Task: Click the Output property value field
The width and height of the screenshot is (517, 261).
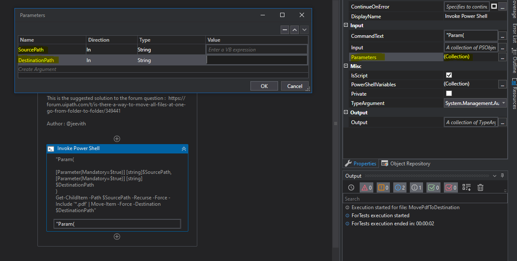Action: click(471, 122)
